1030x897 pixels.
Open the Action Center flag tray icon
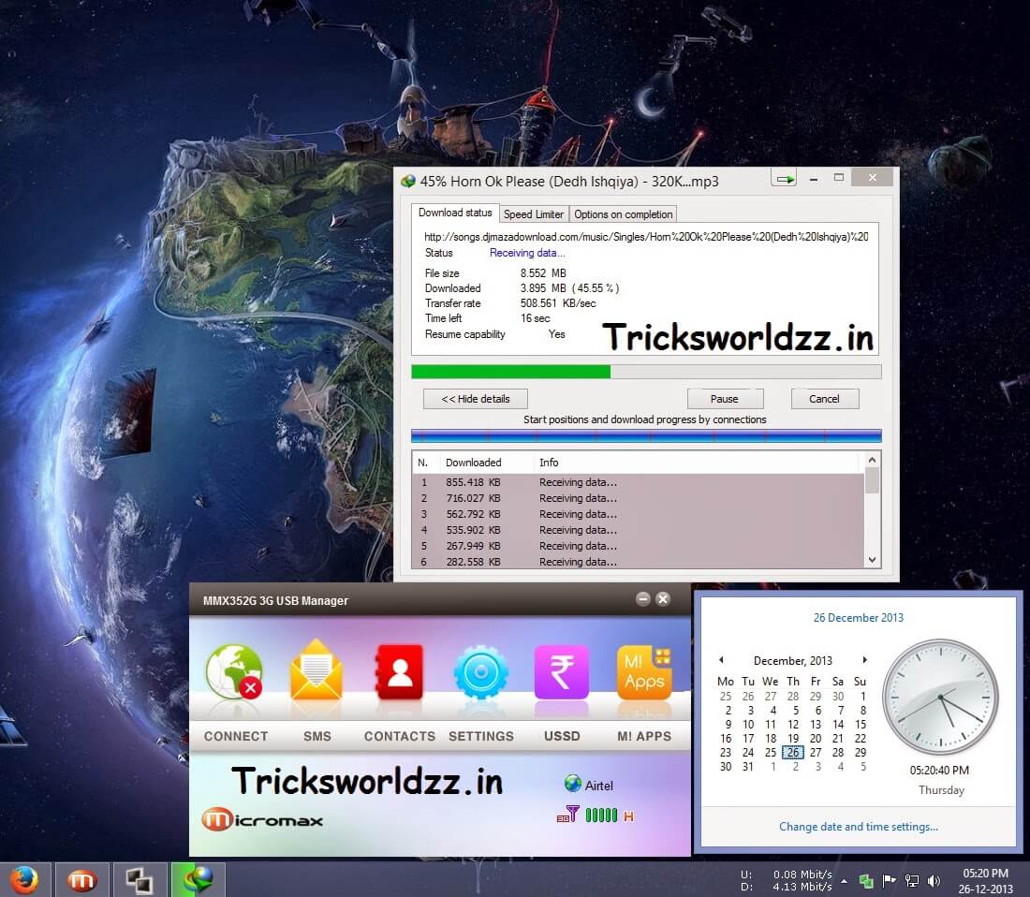pos(889,880)
